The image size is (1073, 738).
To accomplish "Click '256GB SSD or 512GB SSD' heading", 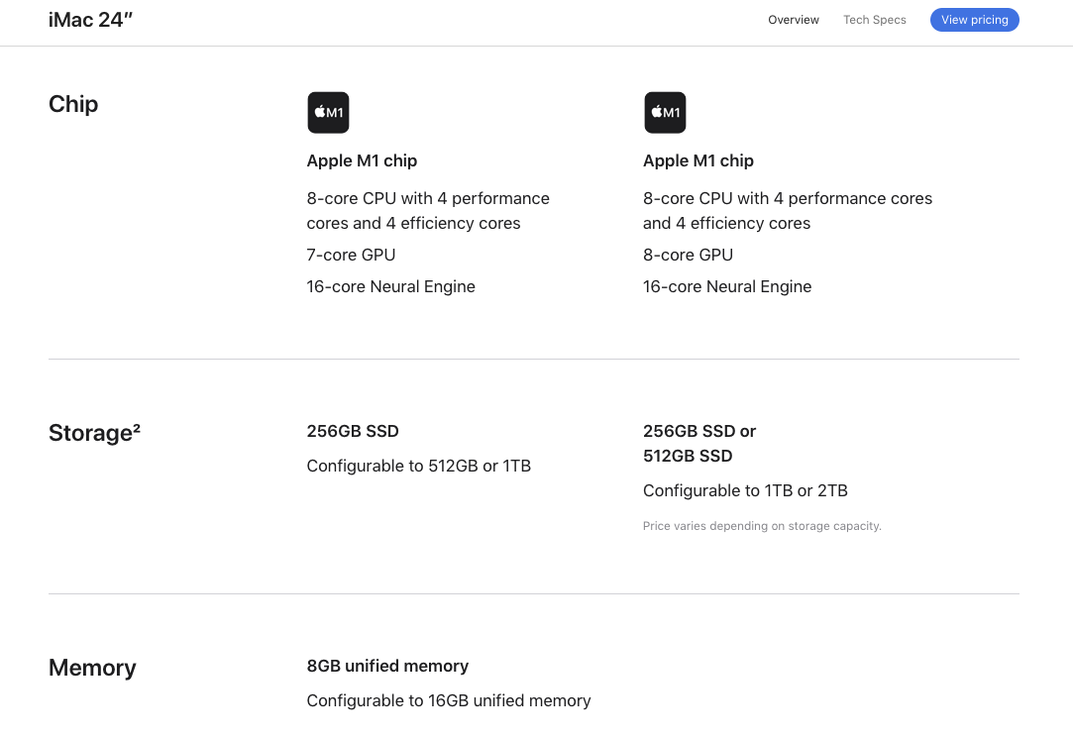I will [699, 443].
